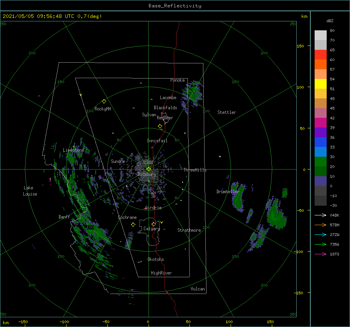Click the white 04DK arrow in the legend
Screen dimensions: 350x327
click(320, 215)
